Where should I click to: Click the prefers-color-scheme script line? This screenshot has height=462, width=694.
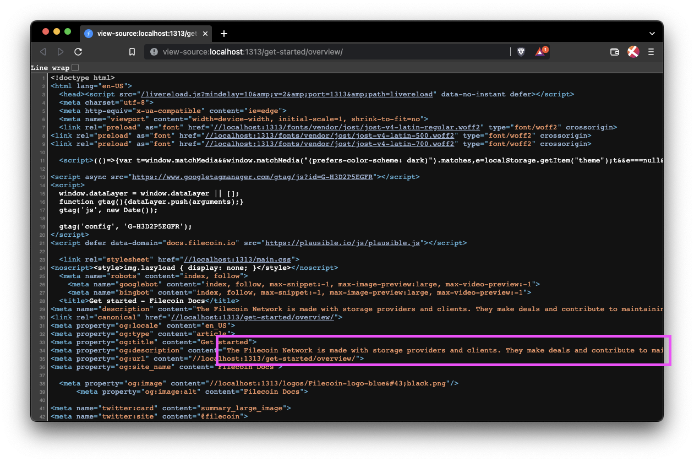click(x=360, y=160)
